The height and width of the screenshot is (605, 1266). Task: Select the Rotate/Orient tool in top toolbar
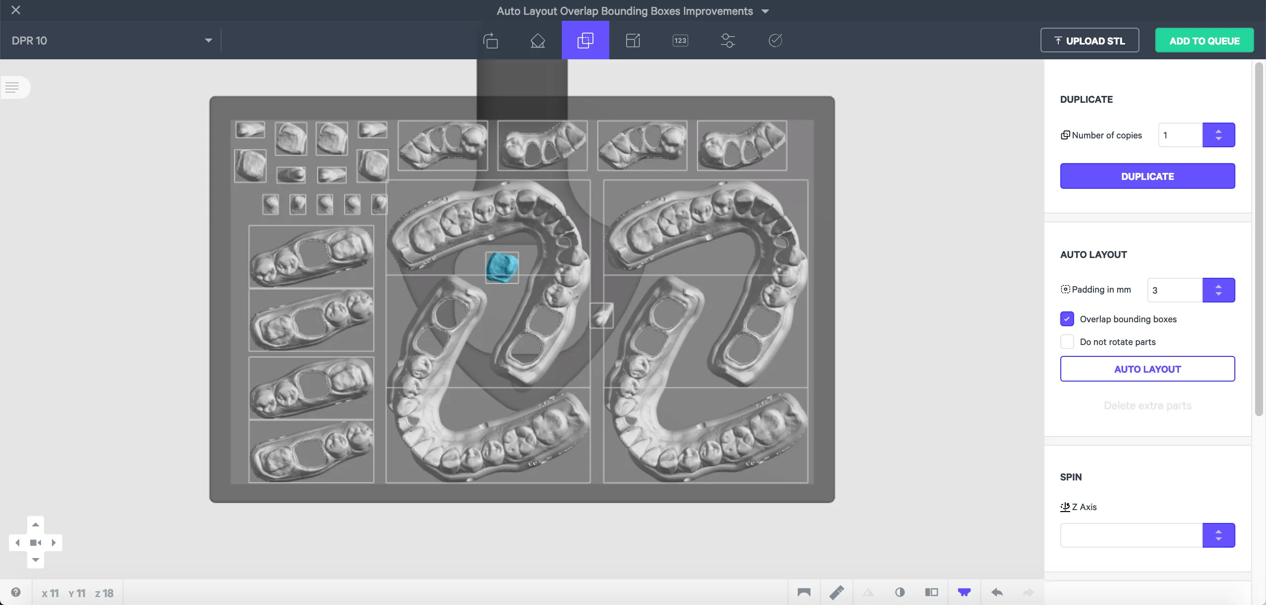490,41
